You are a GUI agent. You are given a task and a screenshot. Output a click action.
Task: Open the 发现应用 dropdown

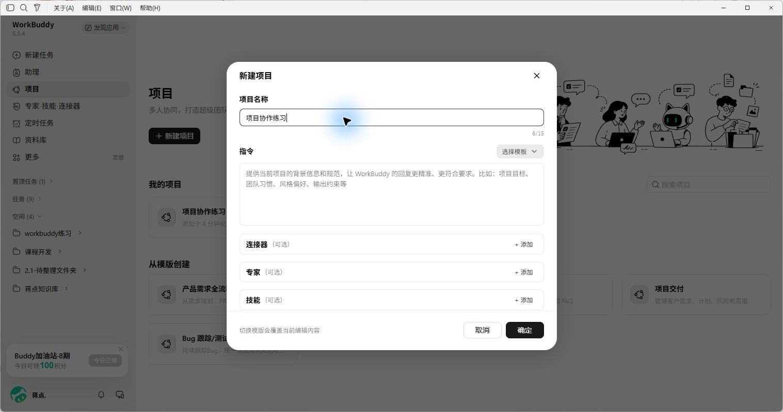(106, 28)
